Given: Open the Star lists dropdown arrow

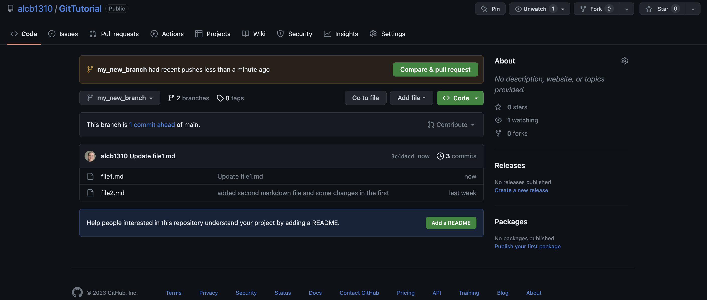Looking at the screenshot, I should click(693, 9).
